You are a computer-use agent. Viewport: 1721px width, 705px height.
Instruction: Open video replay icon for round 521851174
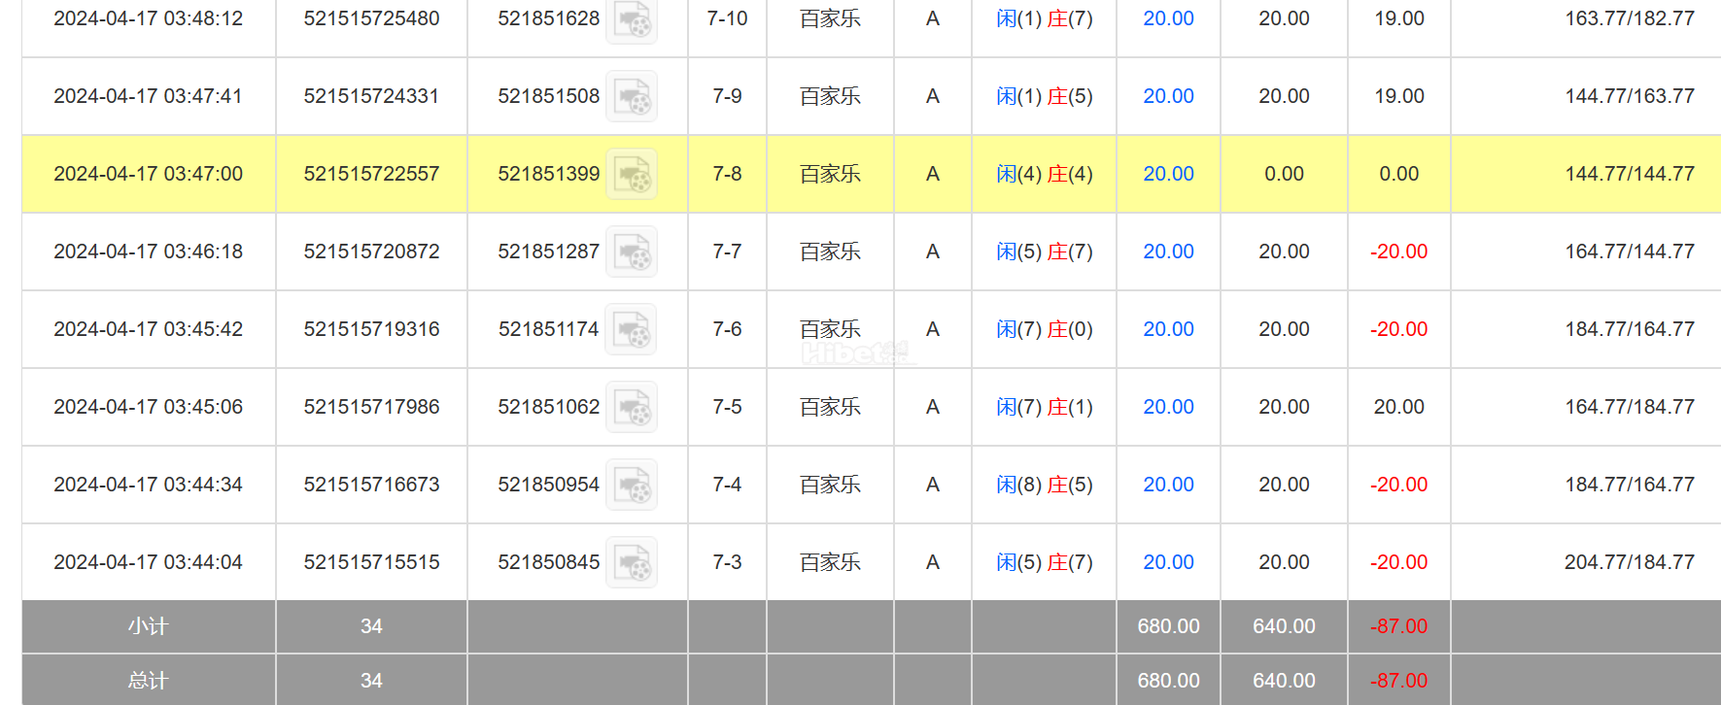[632, 329]
